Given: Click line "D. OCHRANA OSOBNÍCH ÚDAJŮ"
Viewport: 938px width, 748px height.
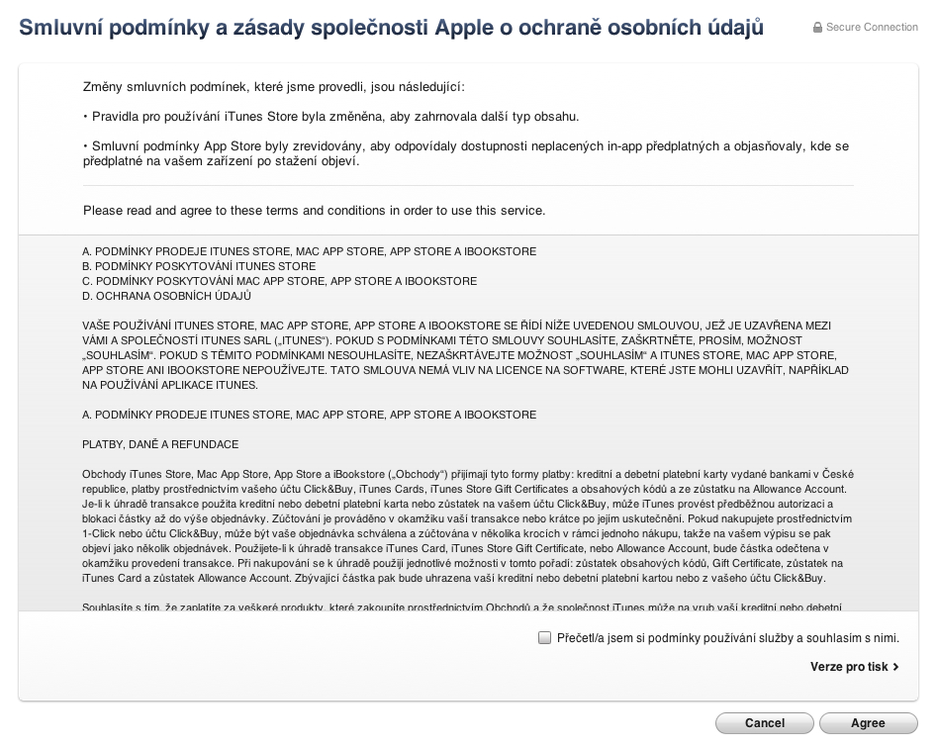Looking at the screenshot, I should tap(166, 296).
